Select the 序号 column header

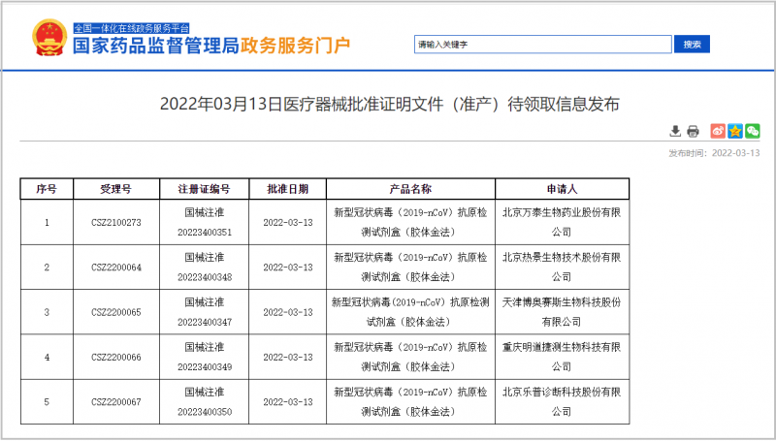point(47,189)
